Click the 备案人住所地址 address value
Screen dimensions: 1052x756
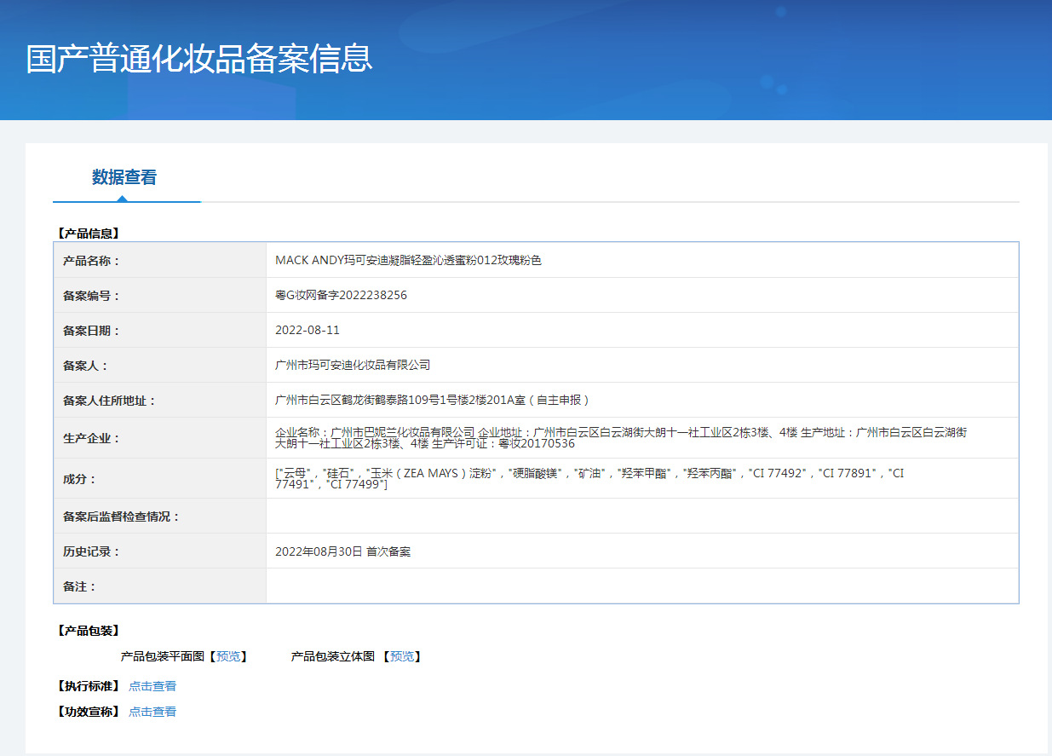(x=432, y=400)
